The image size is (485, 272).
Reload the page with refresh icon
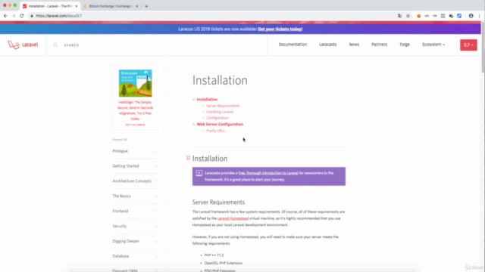22,16
